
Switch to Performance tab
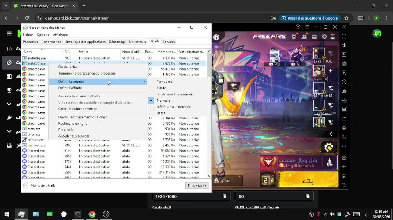51,42
